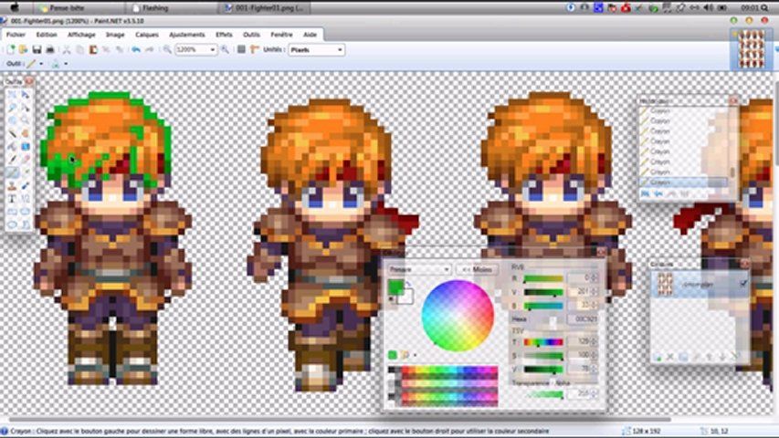Click Add New Layer icon in layers panel

tap(658, 357)
